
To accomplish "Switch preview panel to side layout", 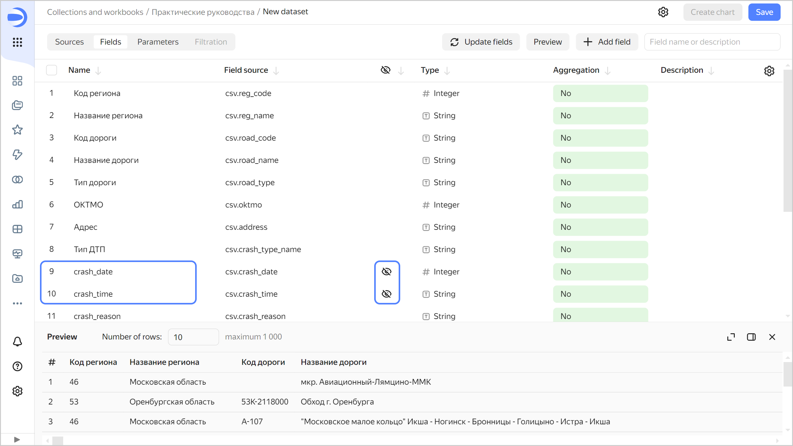I will click(751, 337).
